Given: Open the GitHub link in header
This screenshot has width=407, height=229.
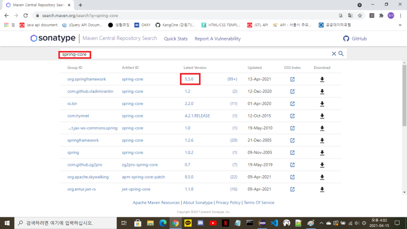Looking at the screenshot, I should coord(355,38).
